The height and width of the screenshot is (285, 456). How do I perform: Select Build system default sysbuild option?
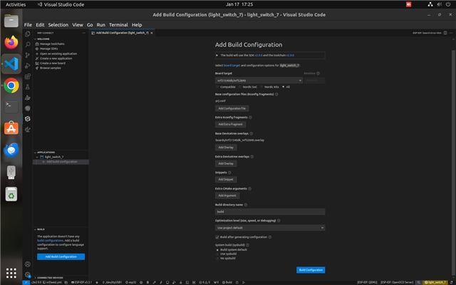click(x=217, y=250)
